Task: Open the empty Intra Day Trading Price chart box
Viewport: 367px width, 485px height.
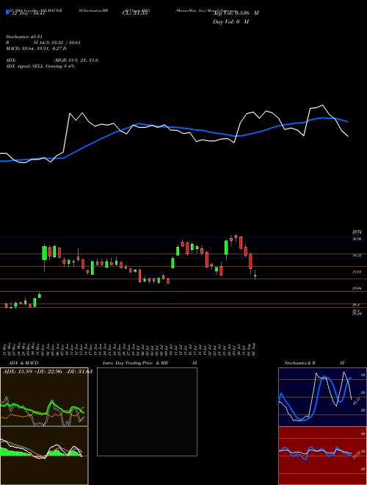Action: (147, 412)
